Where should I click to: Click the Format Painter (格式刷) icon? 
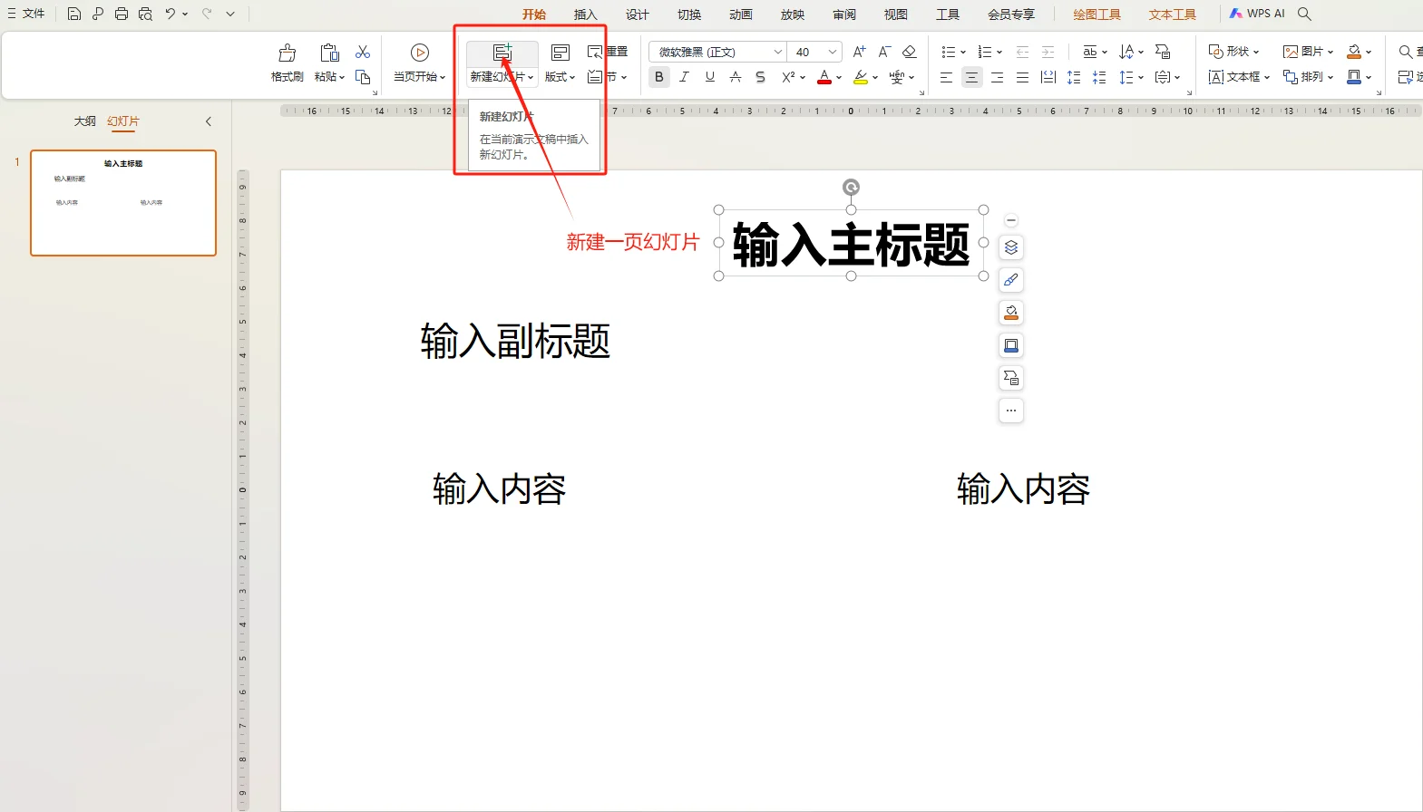click(x=288, y=53)
